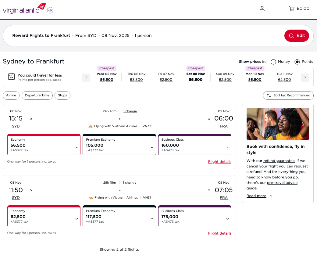Open the Virgin Atlantic home logo
This screenshot has width=317, height=255.
pyautogui.click(x=24, y=9)
